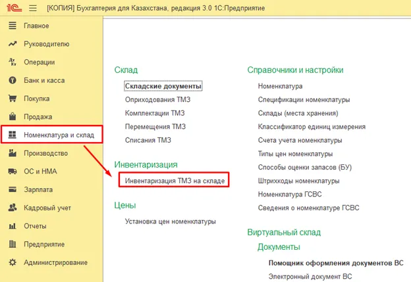Click the Документы subgroup heading

(279, 247)
